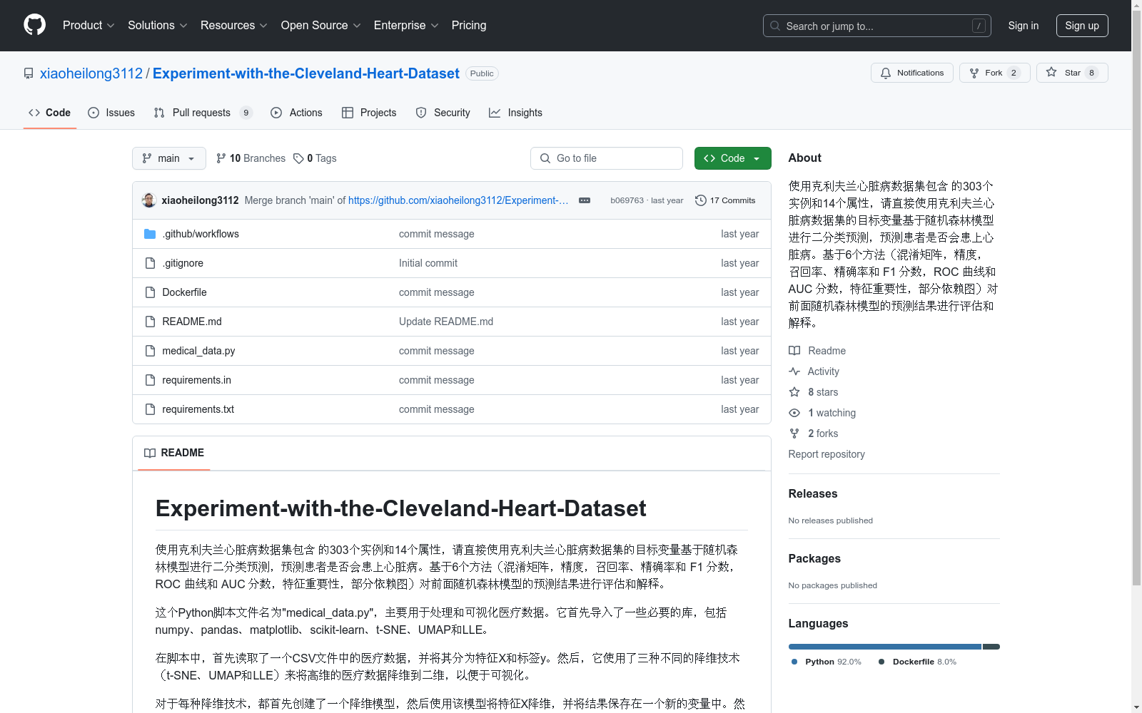The image size is (1142, 713).
Task: Click the Fork icon button
Action: tap(994, 73)
